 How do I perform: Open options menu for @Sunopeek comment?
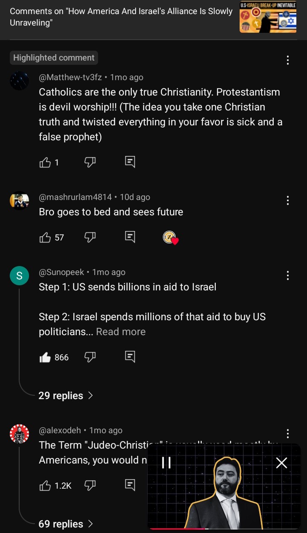click(288, 275)
